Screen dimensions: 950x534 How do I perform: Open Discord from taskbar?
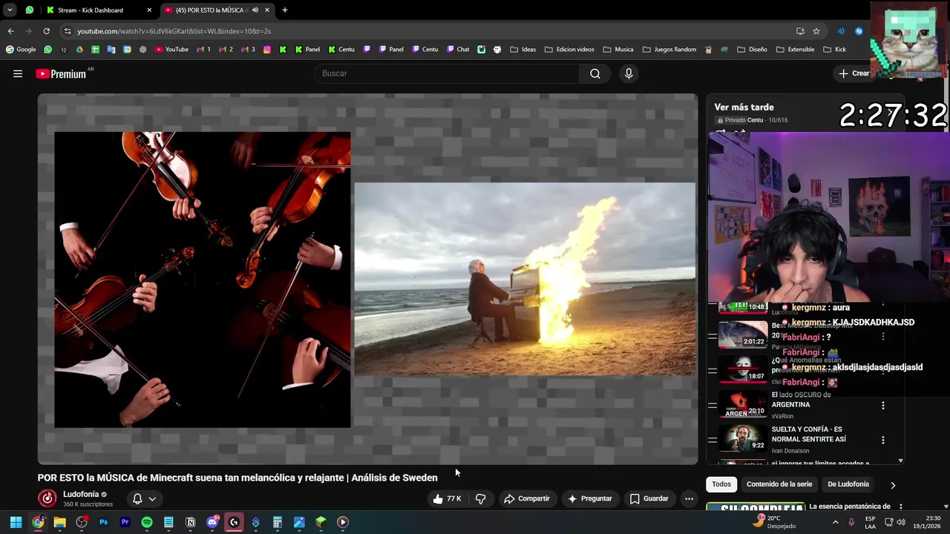pos(212,522)
